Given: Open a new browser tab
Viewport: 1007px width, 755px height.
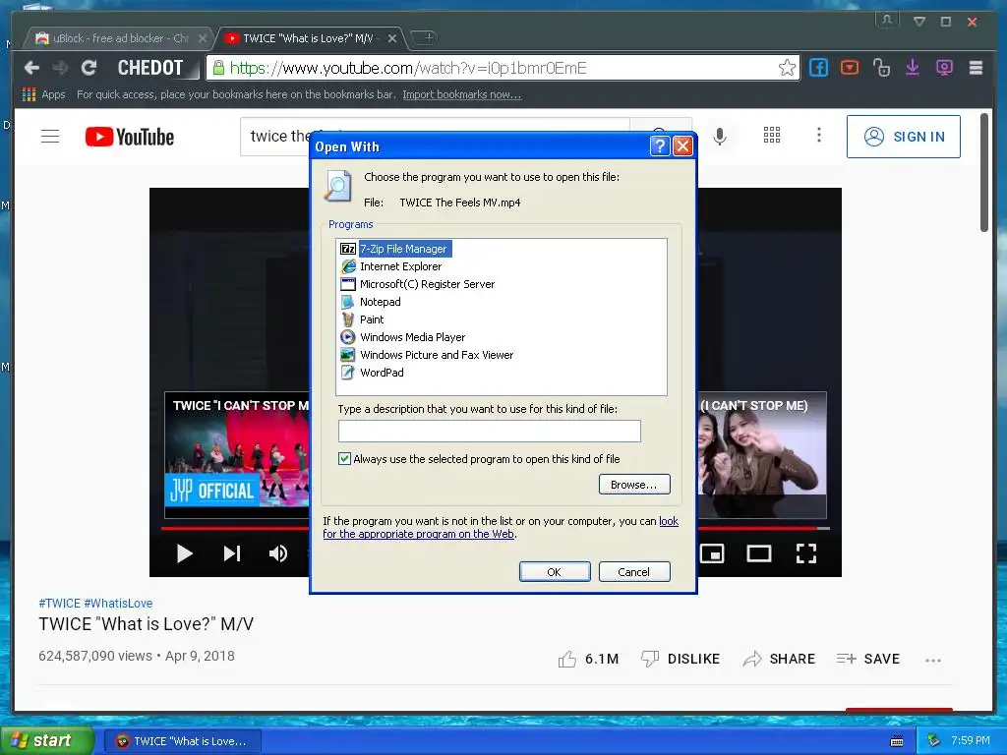Looking at the screenshot, I should [424, 38].
